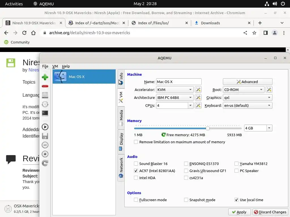This screenshot has height=217, width=290.
Task: Open the AQEMU VM menu
Action: pyautogui.click(x=55, y=66)
